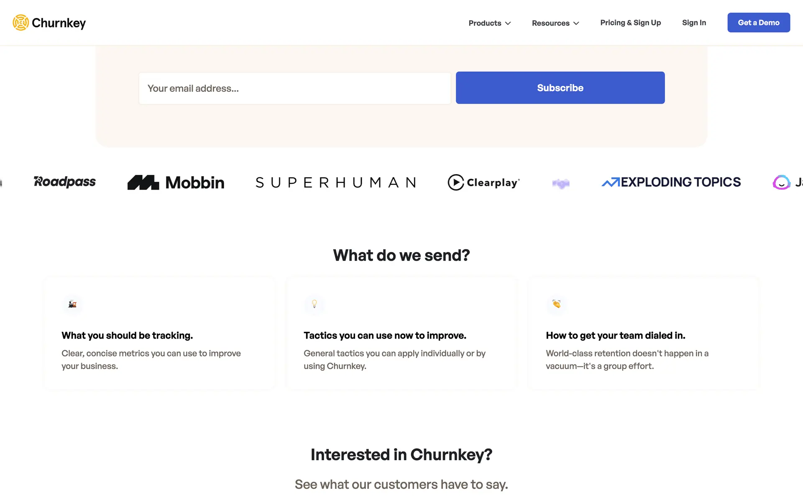This screenshot has width=803, height=501.
Task: Click the clapping hands icon
Action: point(556,304)
